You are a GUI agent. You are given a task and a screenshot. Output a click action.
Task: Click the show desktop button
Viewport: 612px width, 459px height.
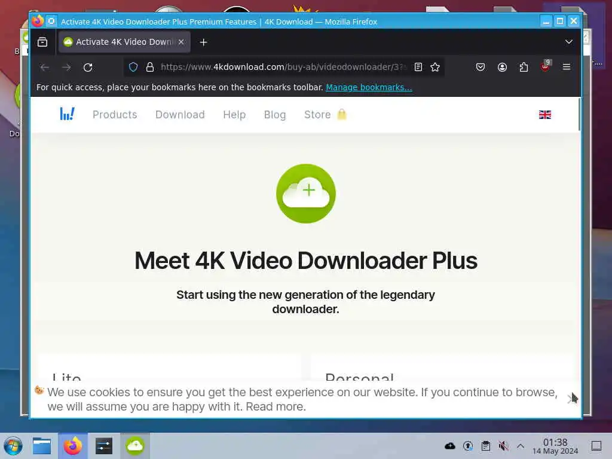[x=596, y=446]
